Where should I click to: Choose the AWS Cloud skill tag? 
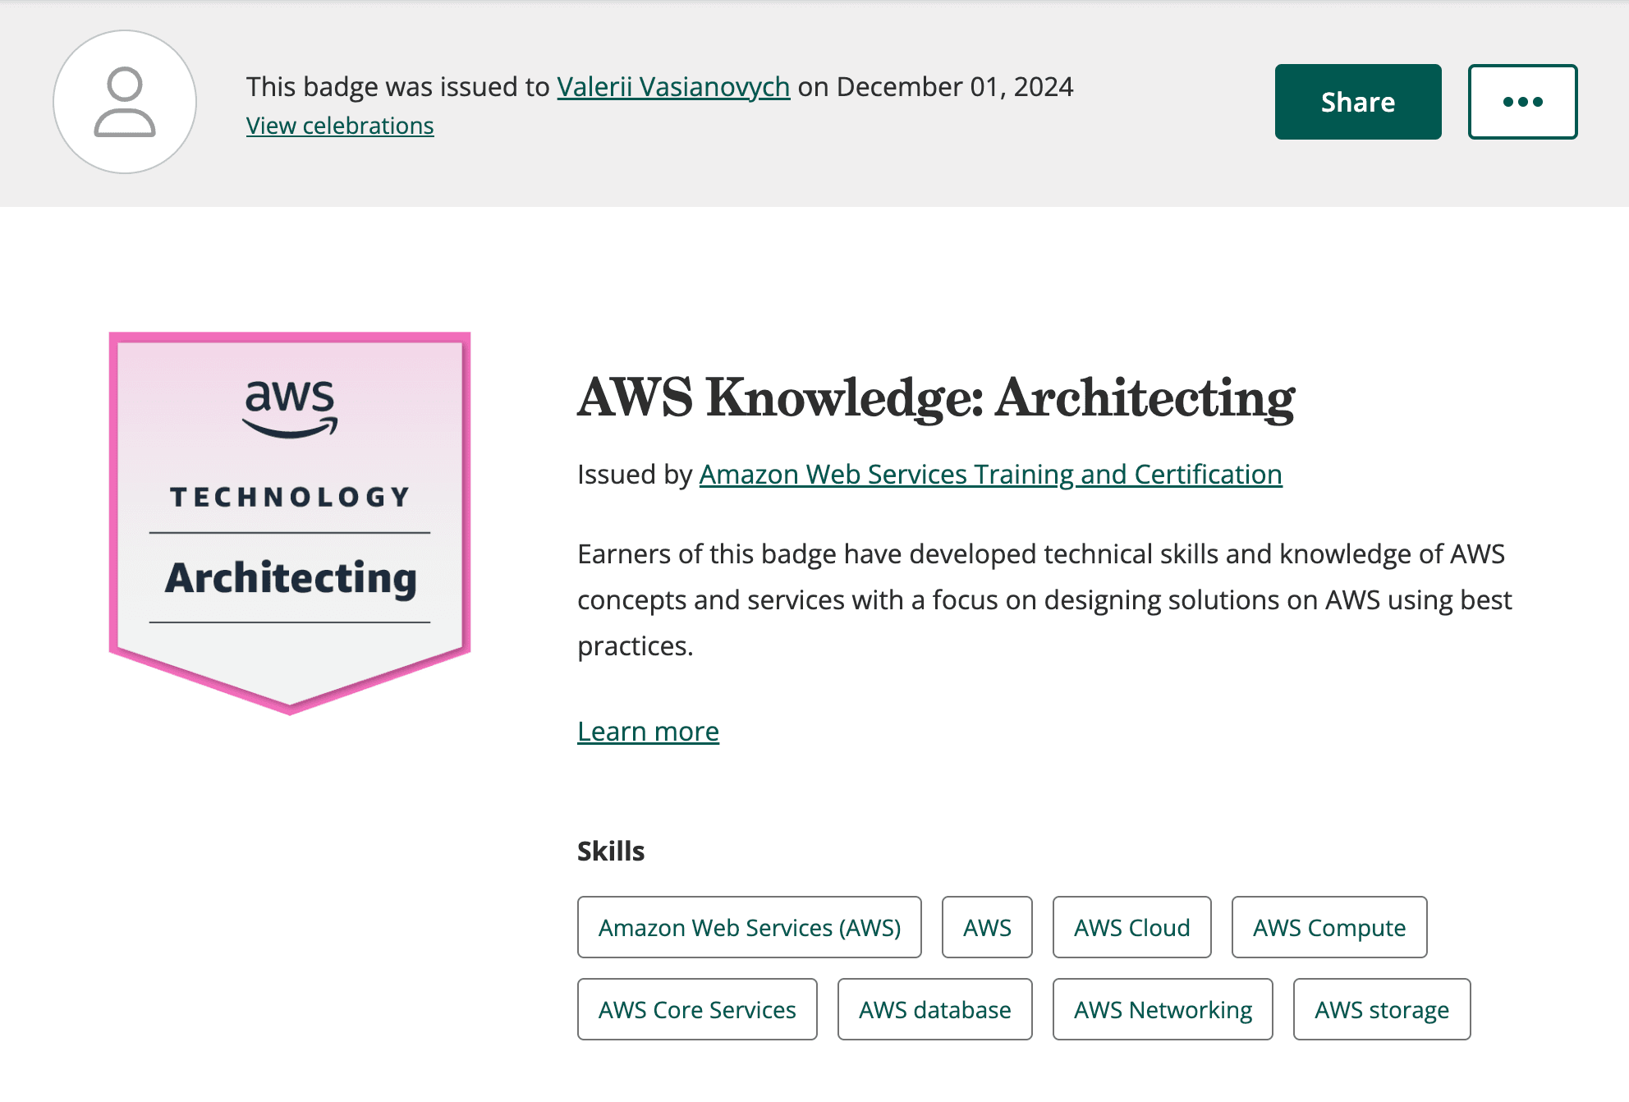tap(1131, 927)
